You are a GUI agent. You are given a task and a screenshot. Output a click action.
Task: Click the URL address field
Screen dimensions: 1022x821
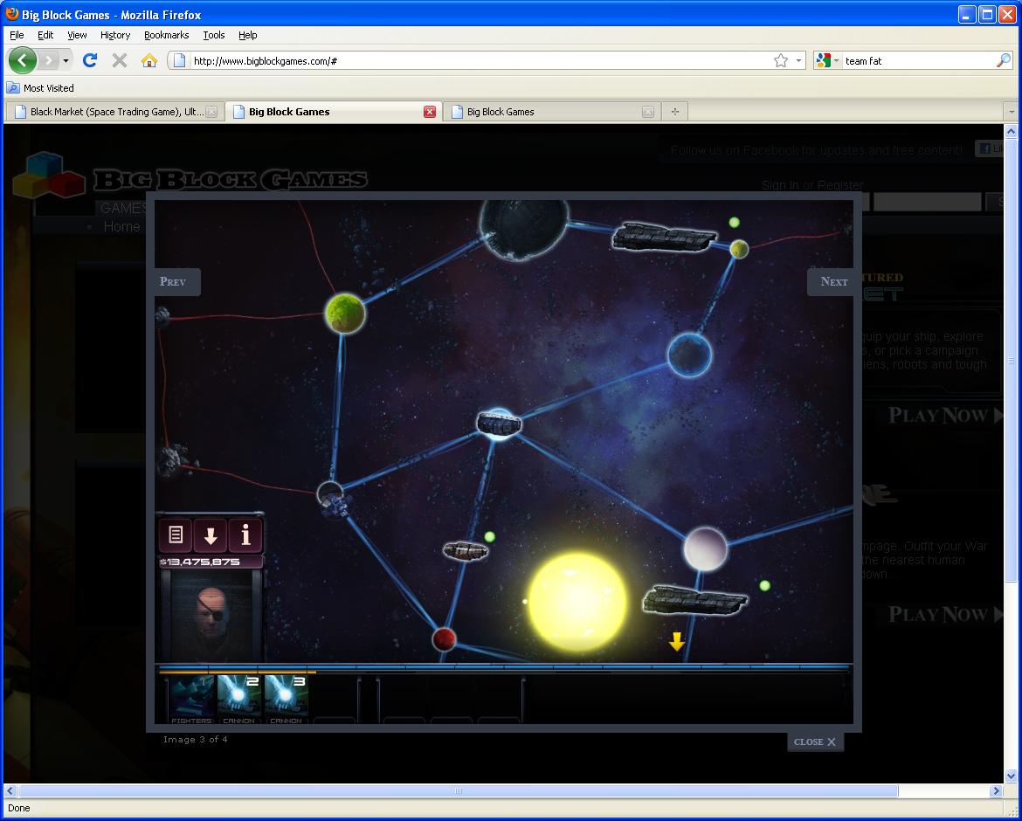(x=472, y=60)
